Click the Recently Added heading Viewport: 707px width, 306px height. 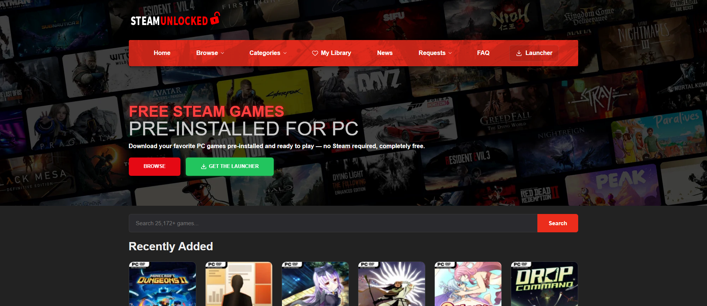click(171, 247)
